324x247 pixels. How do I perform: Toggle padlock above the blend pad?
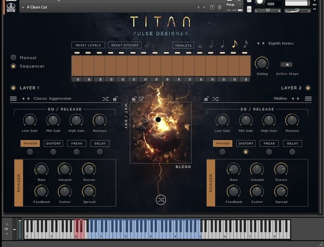click(x=134, y=99)
